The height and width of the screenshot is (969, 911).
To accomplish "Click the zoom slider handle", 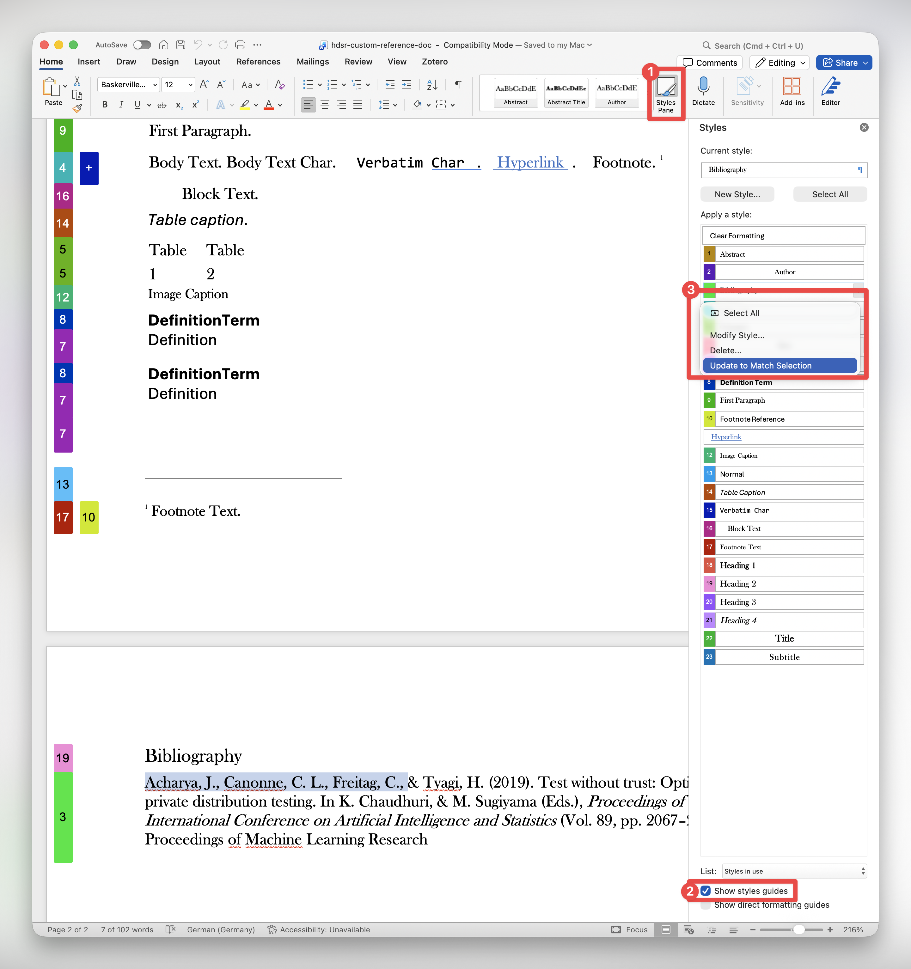I will coord(798,929).
